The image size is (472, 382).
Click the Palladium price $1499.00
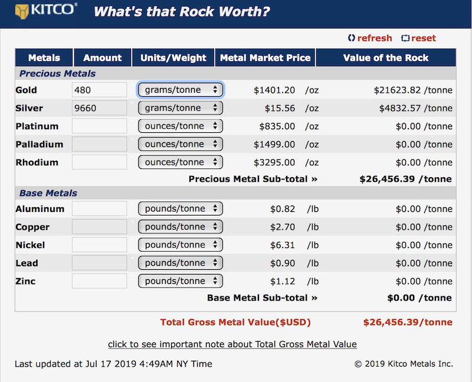[x=274, y=144]
